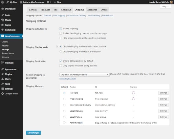Click the Plugins plug icon
The width and height of the screenshot is (174, 139).
3,74
